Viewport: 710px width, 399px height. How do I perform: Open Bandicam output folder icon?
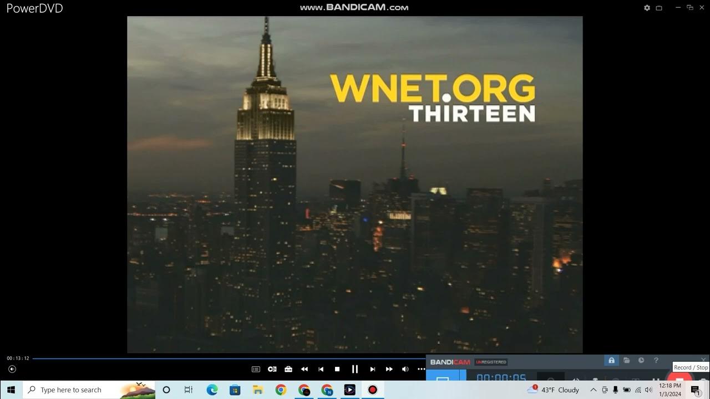626,360
